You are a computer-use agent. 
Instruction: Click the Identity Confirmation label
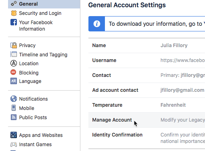[x=117, y=135]
